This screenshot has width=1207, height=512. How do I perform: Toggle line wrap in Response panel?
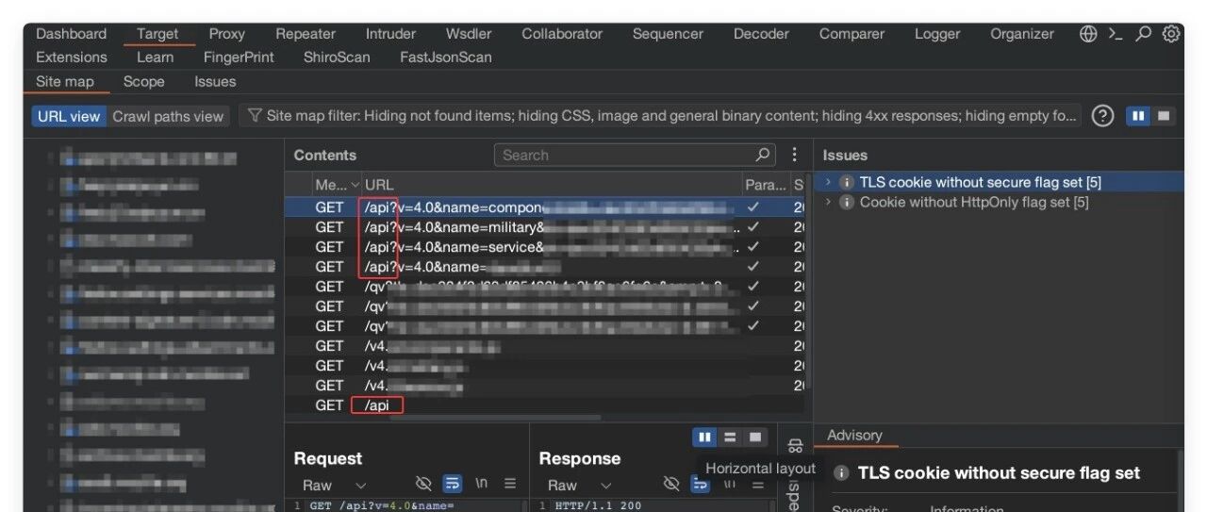pyautogui.click(x=701, y=484)
